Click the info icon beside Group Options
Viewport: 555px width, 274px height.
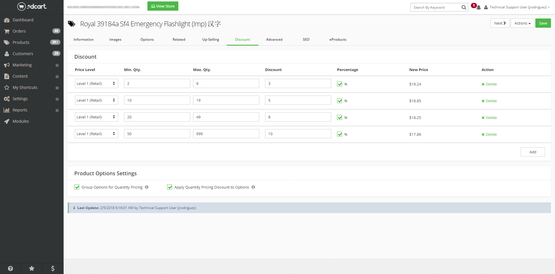(147, 187)
